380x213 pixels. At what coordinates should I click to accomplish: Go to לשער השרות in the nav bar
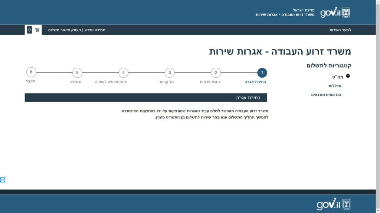click(340, 30)
